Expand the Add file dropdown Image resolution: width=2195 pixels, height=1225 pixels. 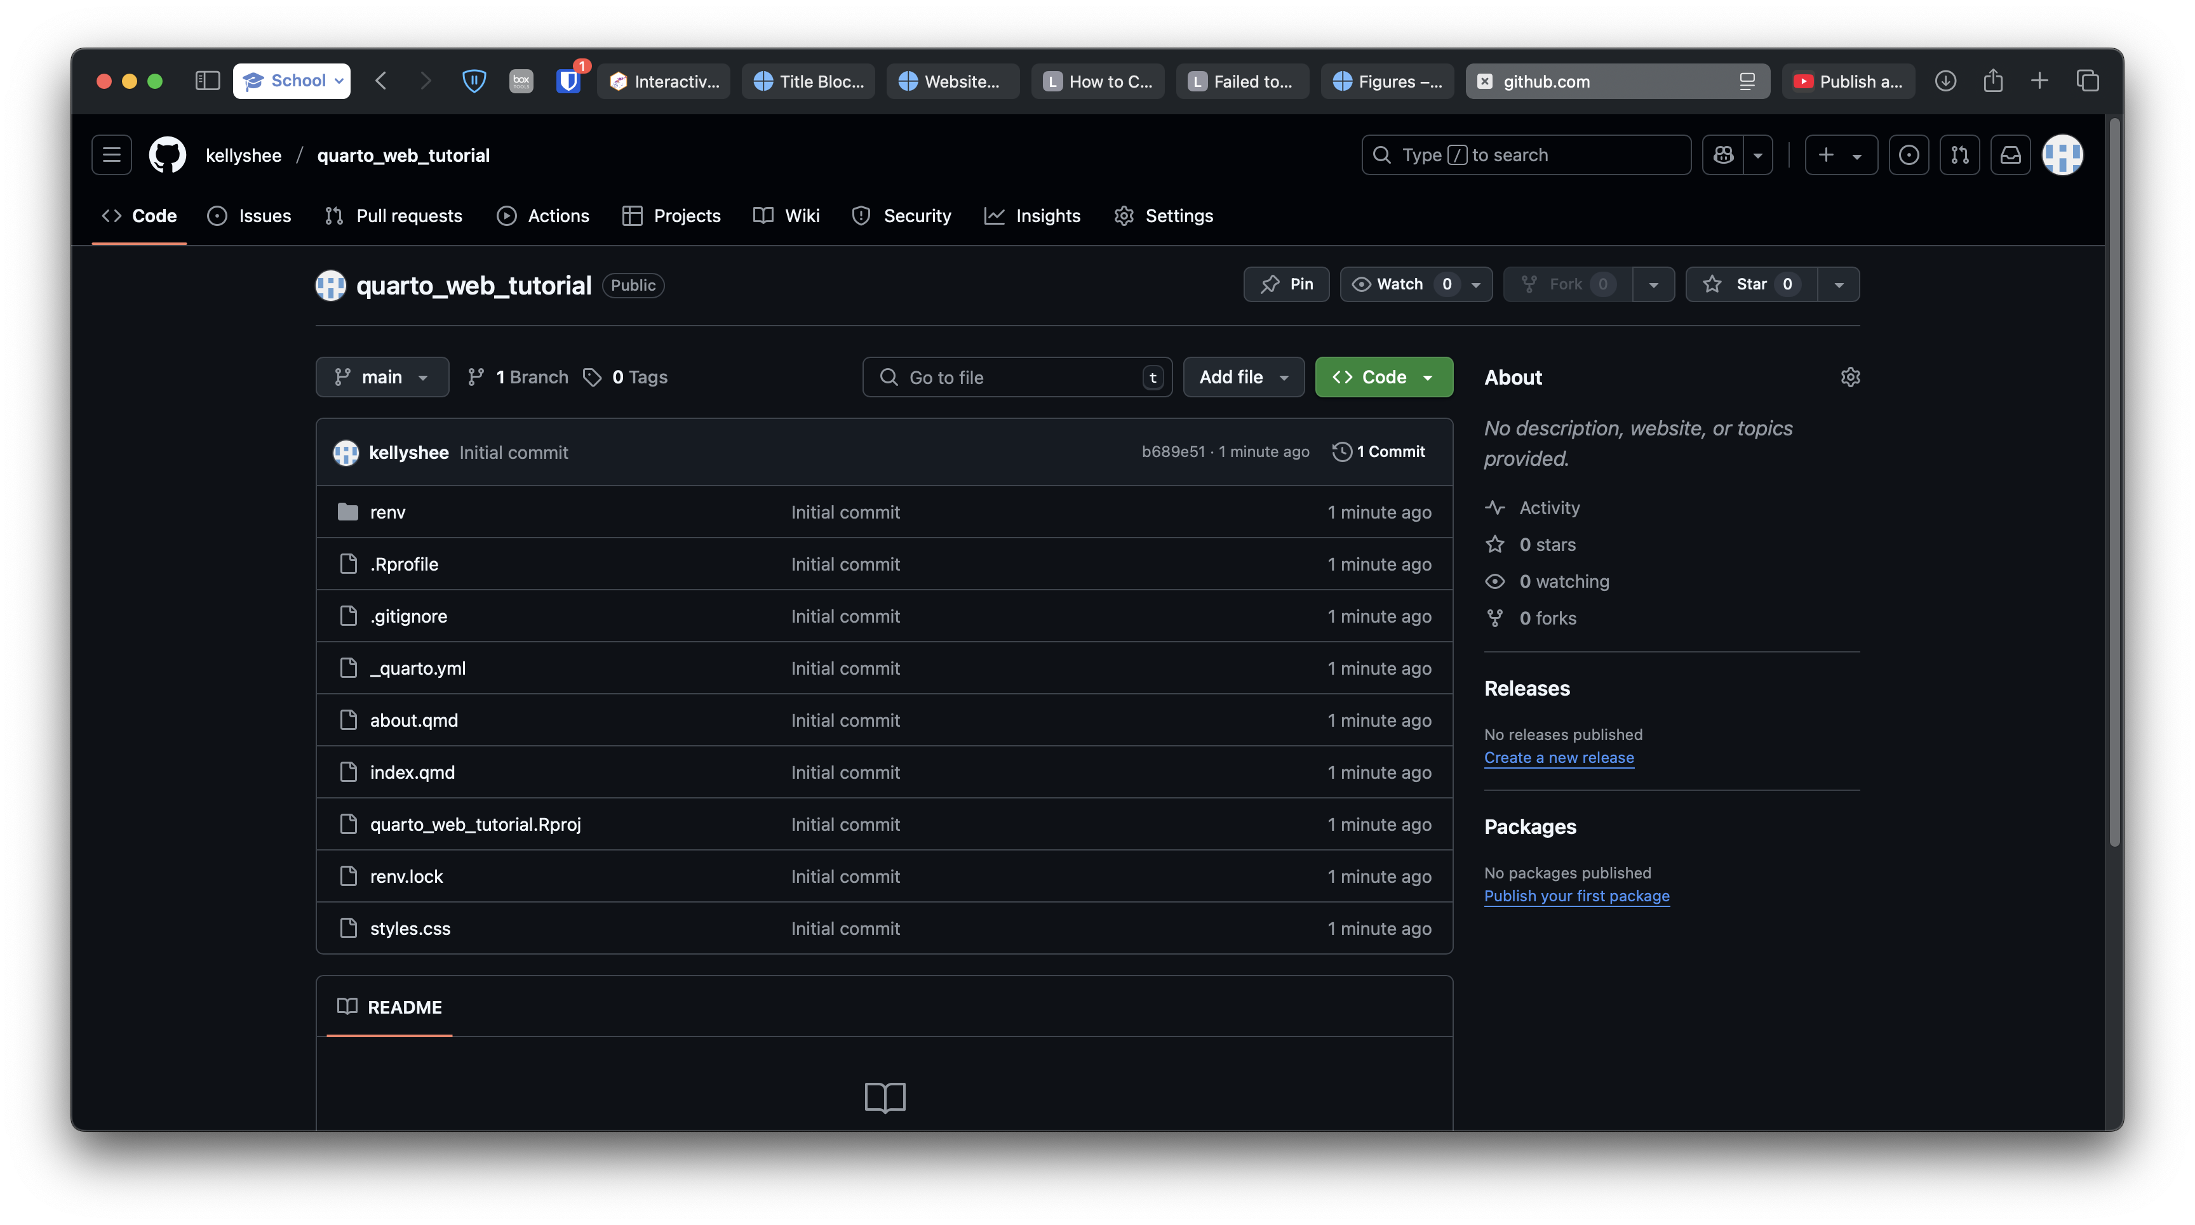click(1243, 377)
